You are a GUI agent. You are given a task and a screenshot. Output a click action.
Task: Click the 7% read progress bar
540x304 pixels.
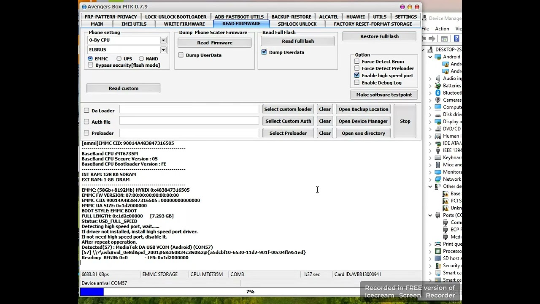[x=250, y=292]
